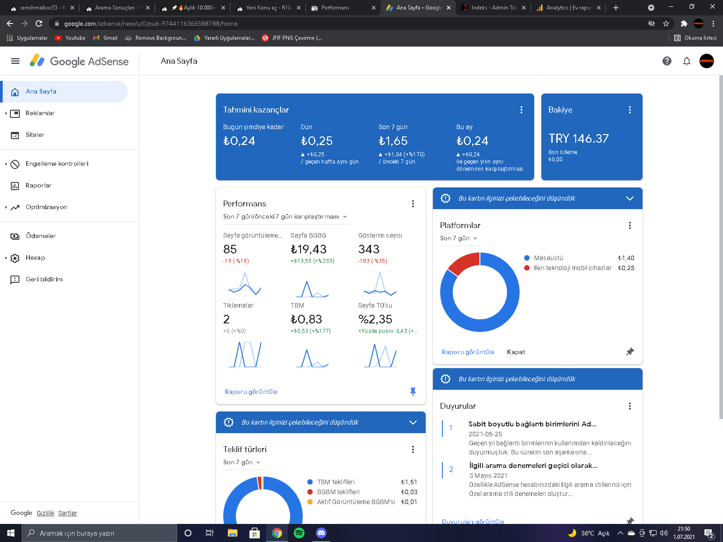Collapse the suggestion banner above Platformlar

[630, 198]
